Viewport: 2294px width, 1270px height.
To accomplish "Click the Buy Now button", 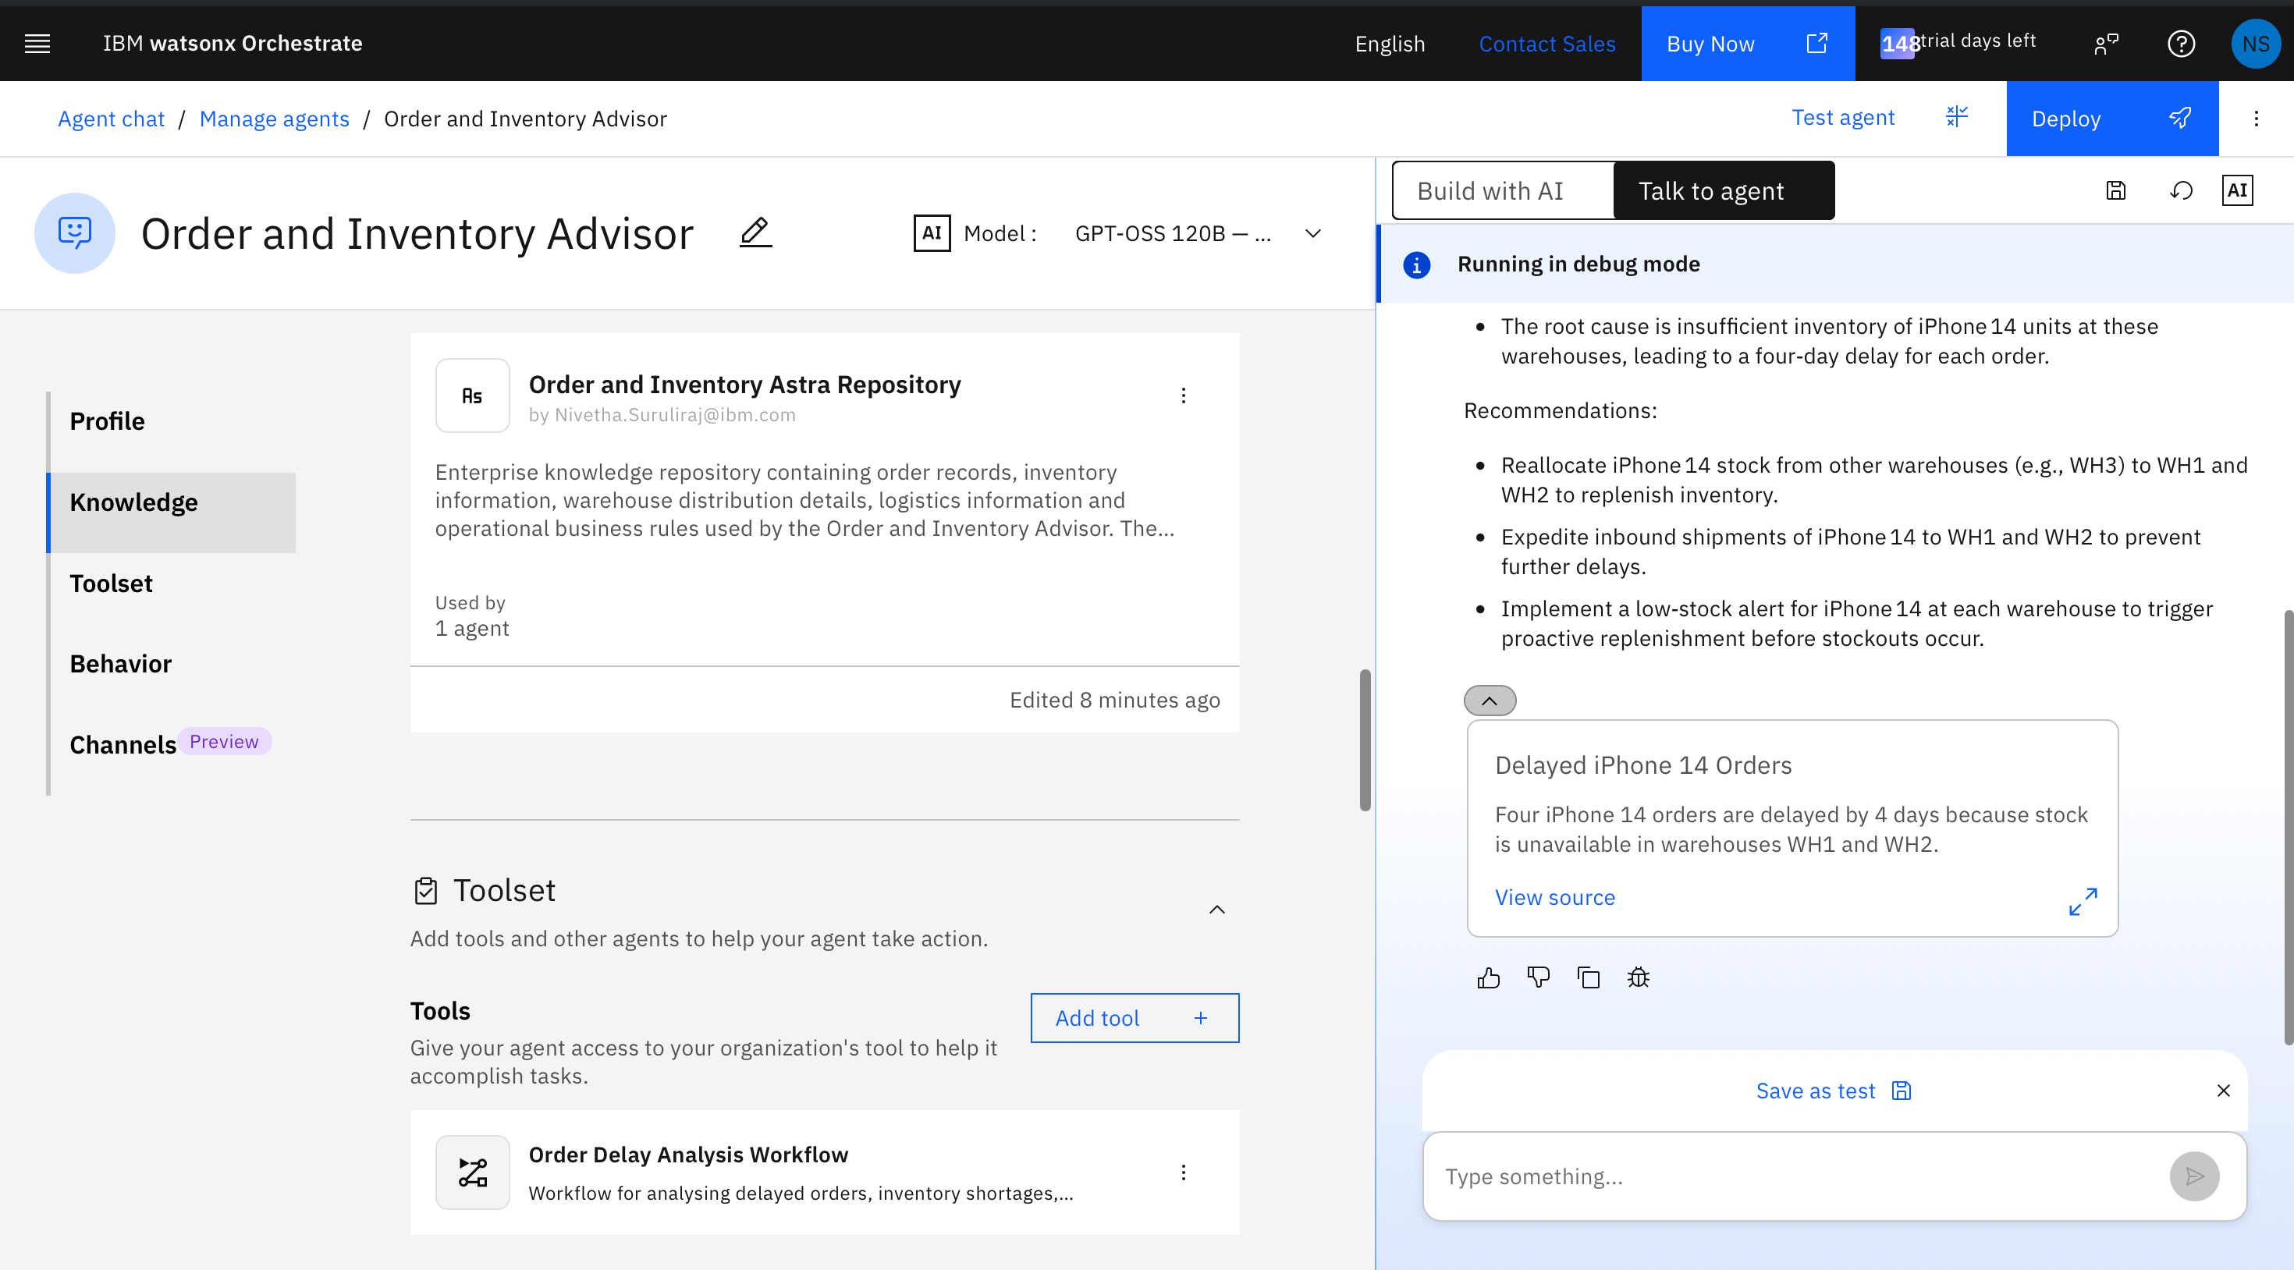I will (1748, 44).
